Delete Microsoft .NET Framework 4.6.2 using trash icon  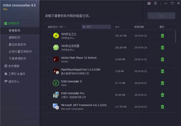point(162,107)
